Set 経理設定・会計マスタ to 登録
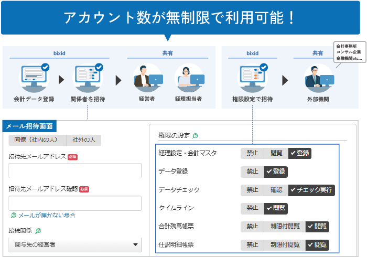 (300, 153)
